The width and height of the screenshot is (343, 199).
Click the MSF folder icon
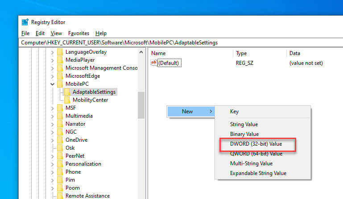click(x=60, y=108)
